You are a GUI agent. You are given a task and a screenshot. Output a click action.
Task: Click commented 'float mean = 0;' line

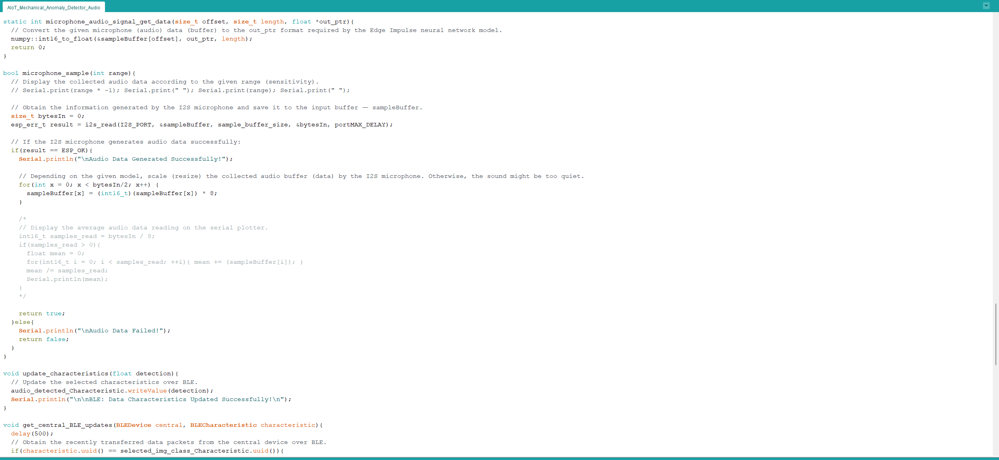coord(55,254)
